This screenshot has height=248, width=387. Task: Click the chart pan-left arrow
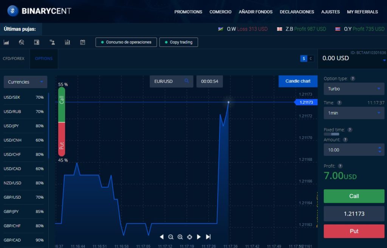pyautogui.click(x=161, y=237)
